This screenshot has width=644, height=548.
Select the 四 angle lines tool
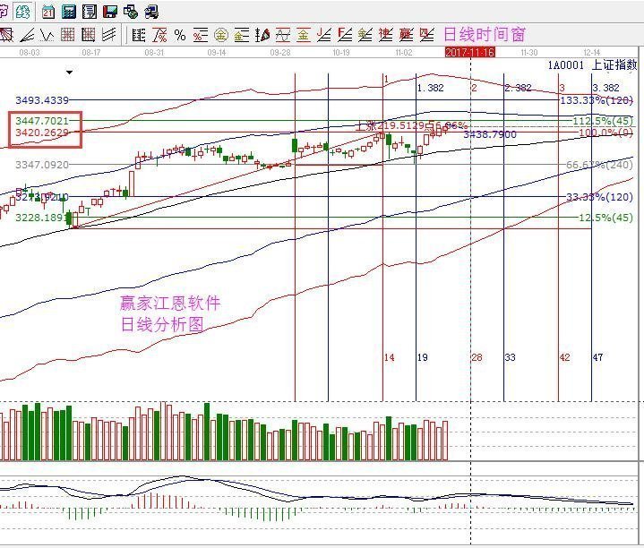click(426, 35)
